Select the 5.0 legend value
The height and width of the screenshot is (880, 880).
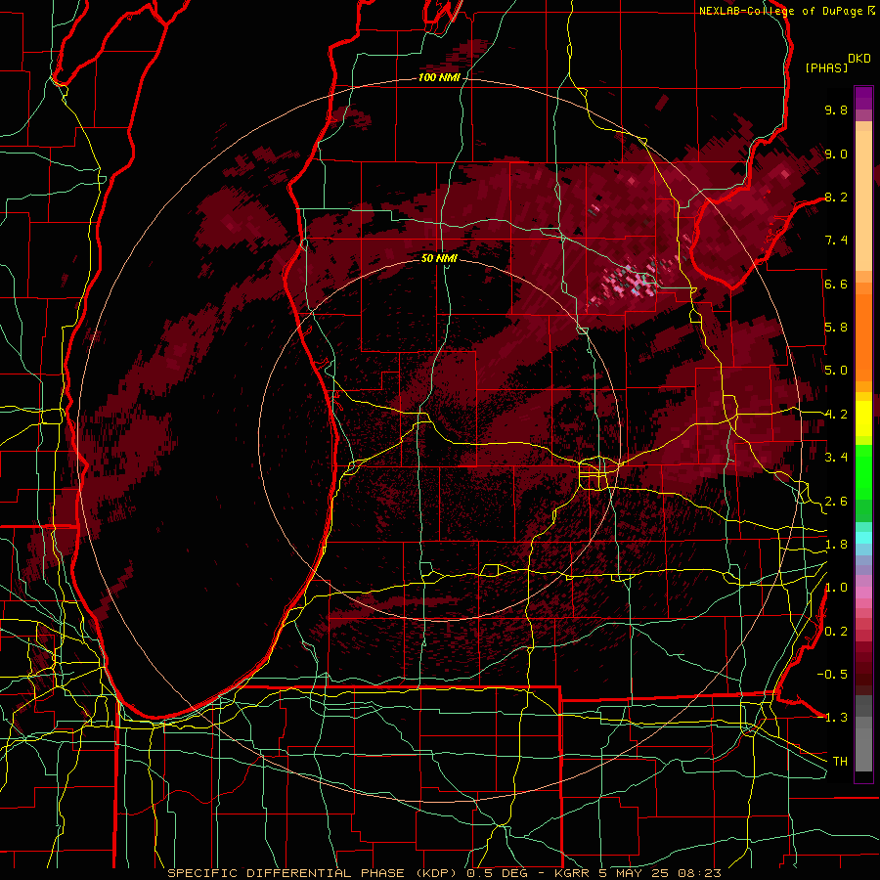(x=836, y=371)
